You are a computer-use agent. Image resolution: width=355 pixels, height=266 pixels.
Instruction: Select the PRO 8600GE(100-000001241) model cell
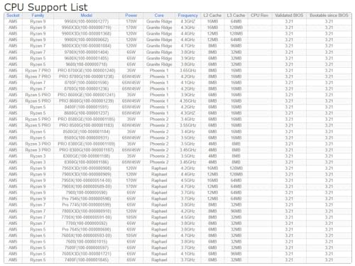click(87, 95)
